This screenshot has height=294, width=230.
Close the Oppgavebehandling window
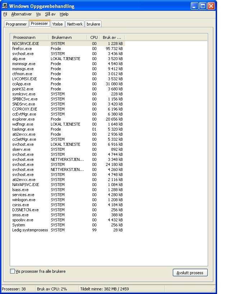(x=211, y=6)
